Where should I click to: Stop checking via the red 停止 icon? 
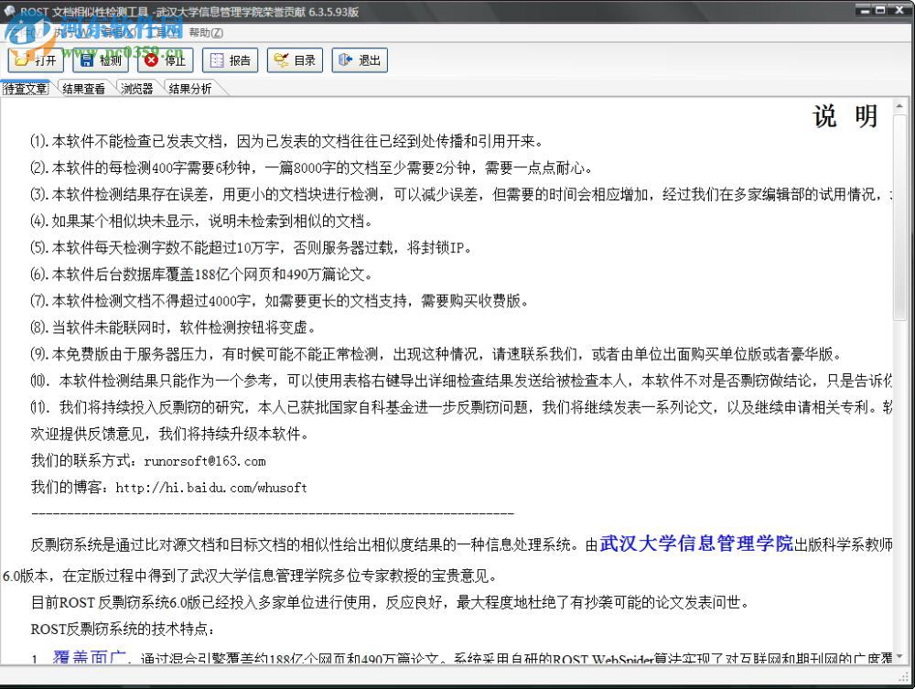click(165, 60)
